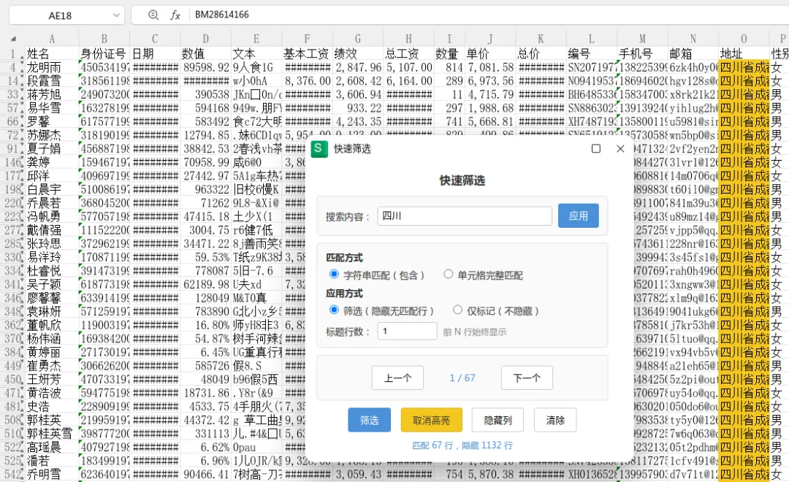Select column M header
This screenshot has height=482, width=789.
coord(642,39)
